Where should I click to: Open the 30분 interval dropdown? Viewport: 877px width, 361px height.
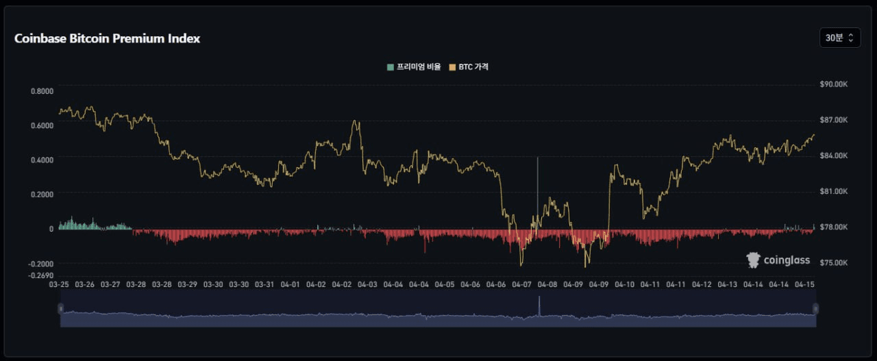coord(840,38)
